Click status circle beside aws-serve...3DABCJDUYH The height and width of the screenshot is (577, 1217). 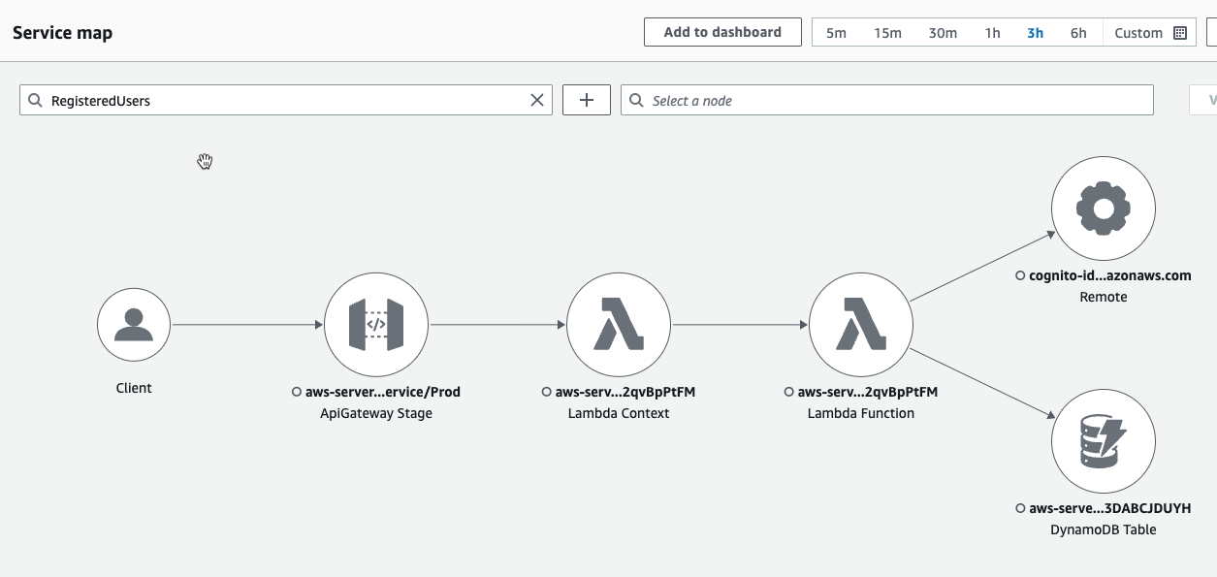1020,508
